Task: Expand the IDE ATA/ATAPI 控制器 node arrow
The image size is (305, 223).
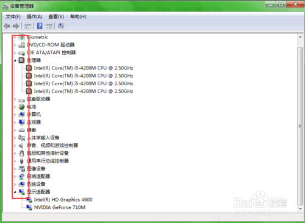Action: 15,53
